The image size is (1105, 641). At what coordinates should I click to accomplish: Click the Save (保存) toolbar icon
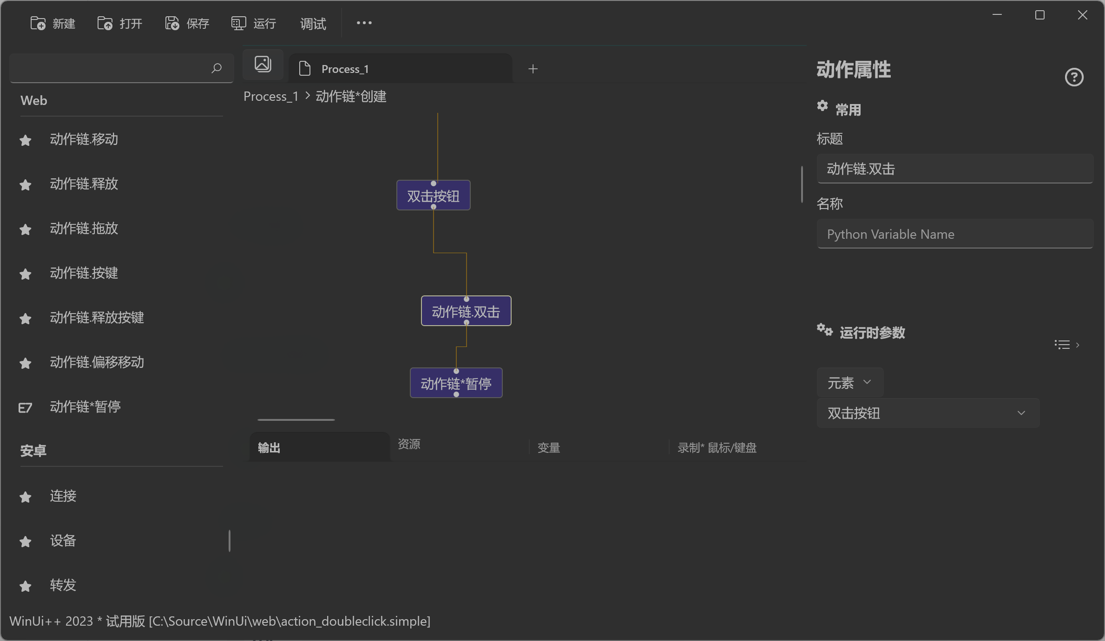coord(172,23)
